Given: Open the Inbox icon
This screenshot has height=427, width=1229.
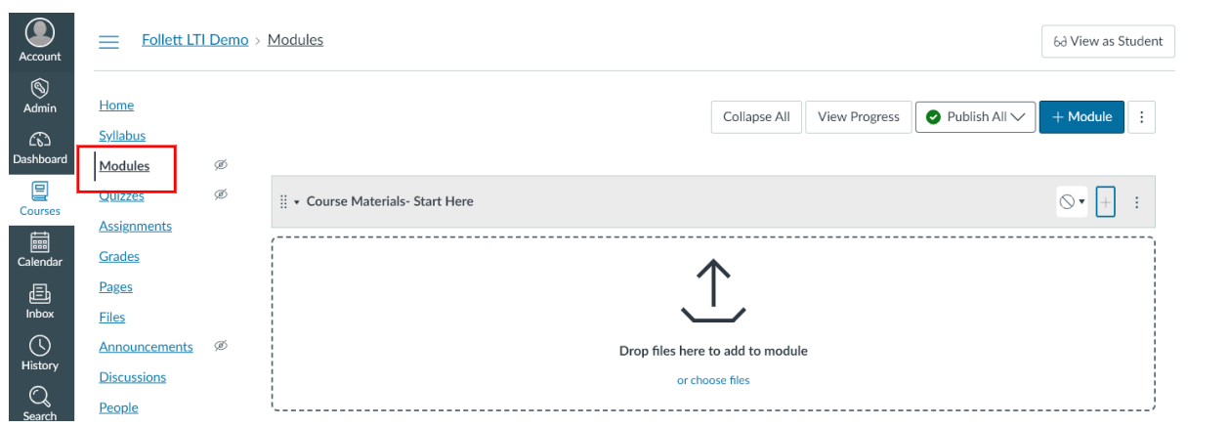Looking at the screenshot, I should 40,293.
